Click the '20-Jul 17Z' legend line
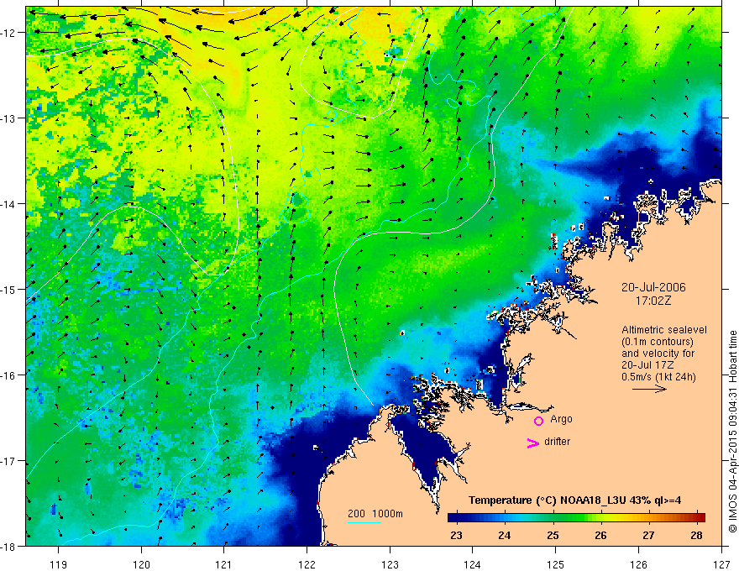 pyautogui.click(x=647, y=365)
